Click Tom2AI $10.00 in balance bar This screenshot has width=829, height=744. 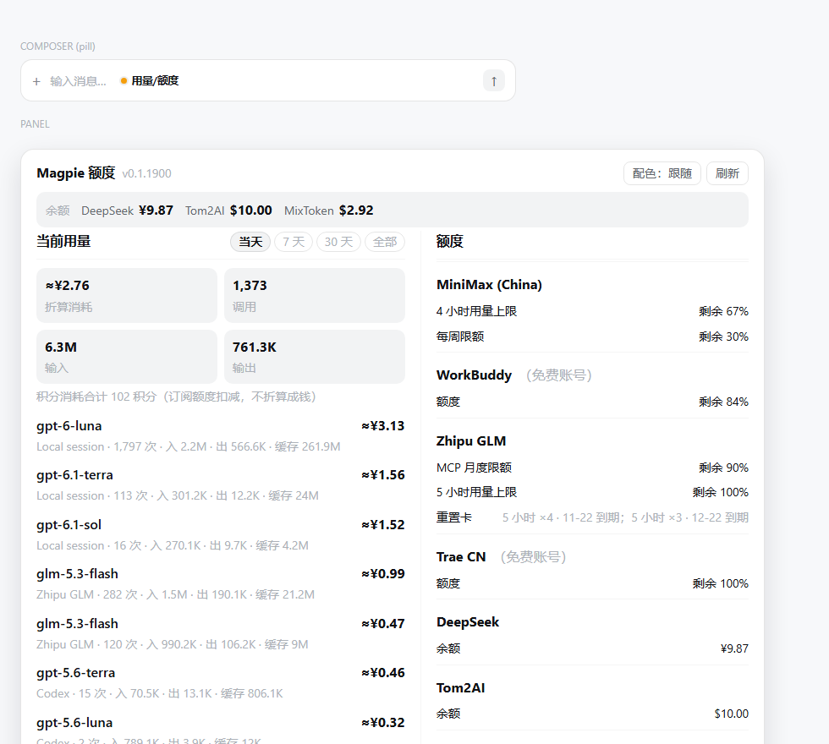click(x=228, y=211)
